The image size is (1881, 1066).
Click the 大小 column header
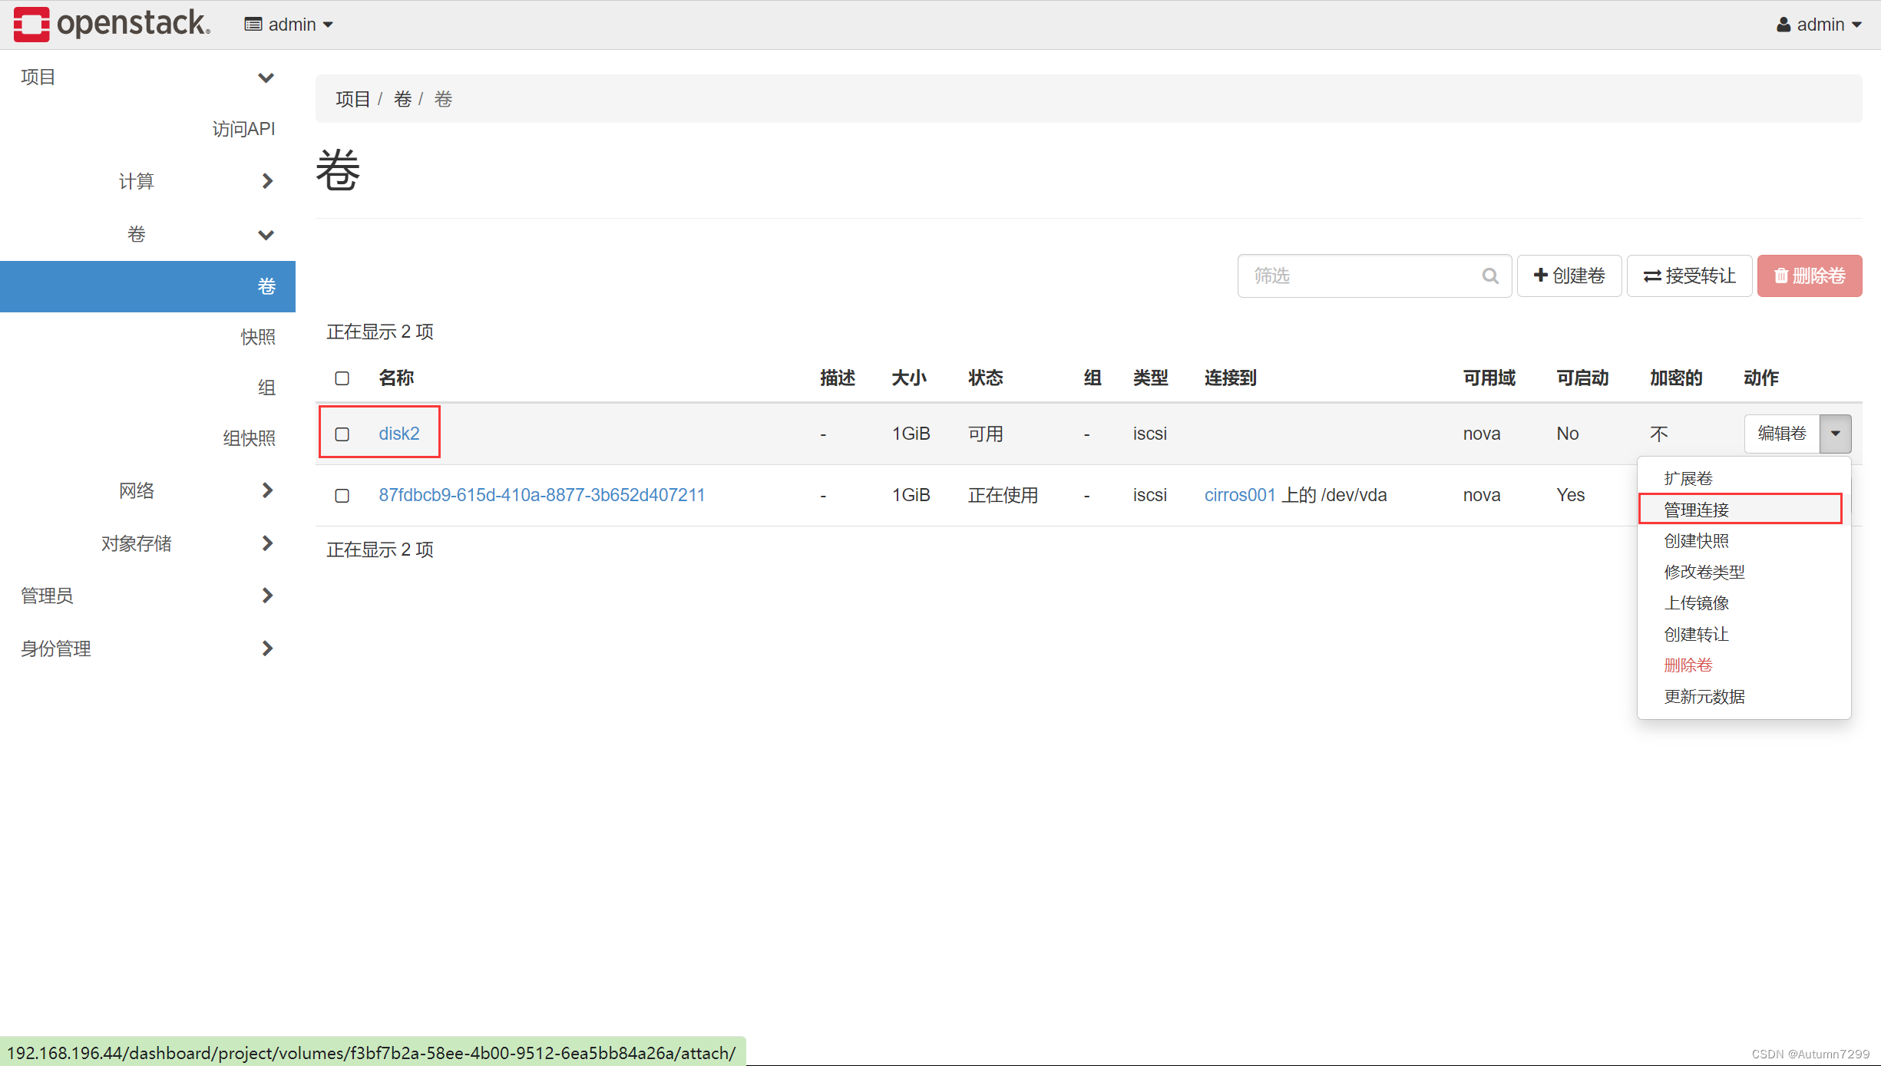(x=909, y=378)
